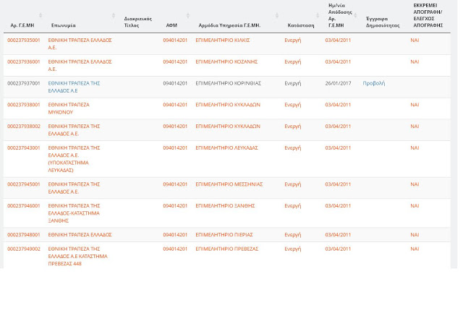Sort by Κατάσταση column arrows
This screenshot has height=334, width=463.
pos(318,15)
